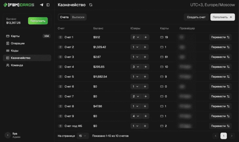239x142 pixels.
Task: Expand users dropdown for Счет 4
Action: tap(136, 67)
